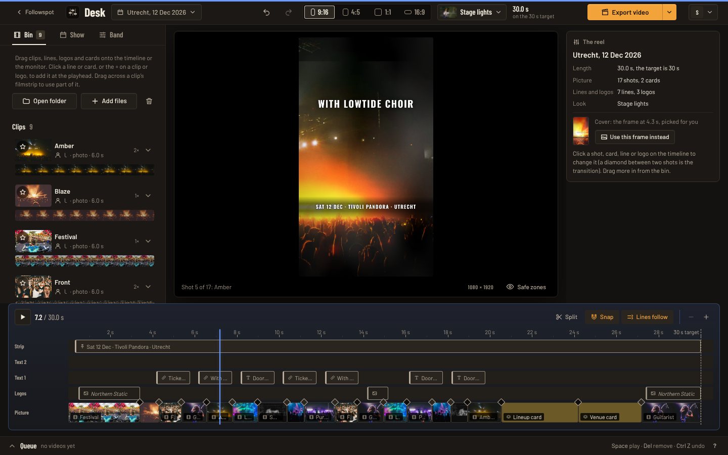Open the Utrecht, 12 Dec 2026 dropdown
This screenshot has width=728, height=455.
[x=156, y=12]
